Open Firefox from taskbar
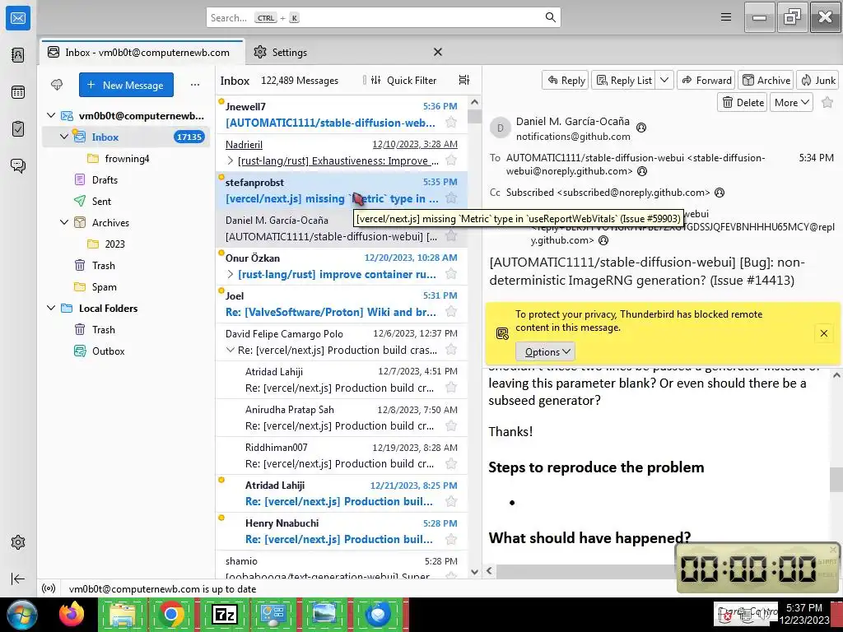The width and height of the screenshot is (843, 632). click(x=72, y=614)
